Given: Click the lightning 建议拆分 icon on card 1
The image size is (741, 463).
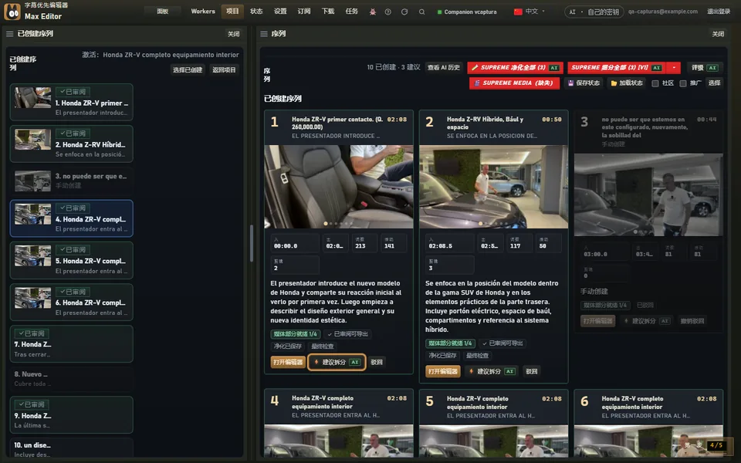Looking at the screenshot, I should pyautogui.click(x=316, y=363).
